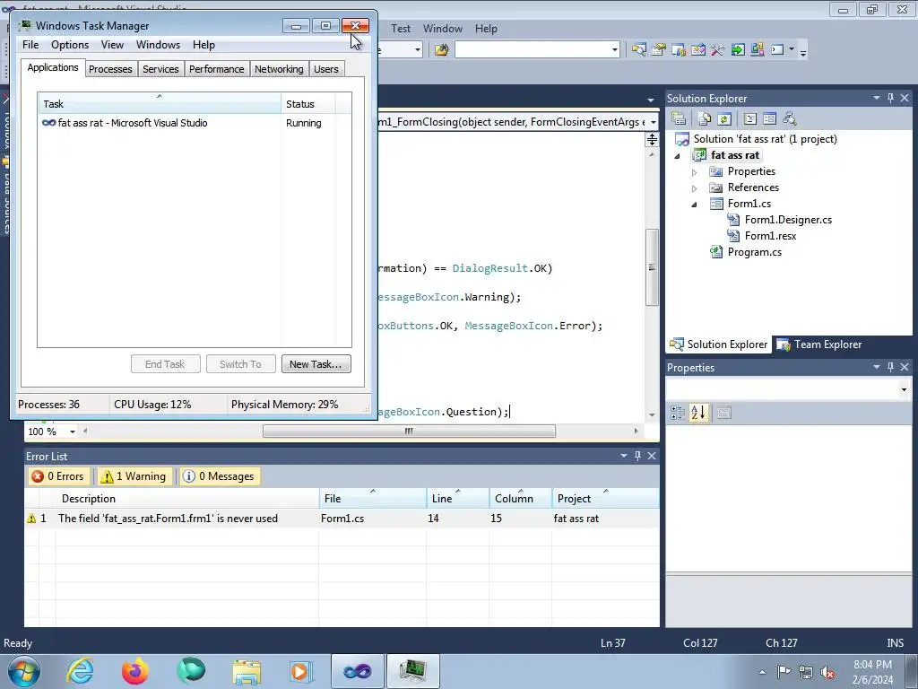Viewport: 918px width, 689px height.
Task: Open the code editor member dropdown (Form1_FormClosing)
Action: click(x=654, y=122)
